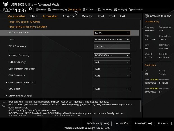174x131 pixels.
Task: Click the 49152 MB capacity value
Action: [x=164, y=57]
